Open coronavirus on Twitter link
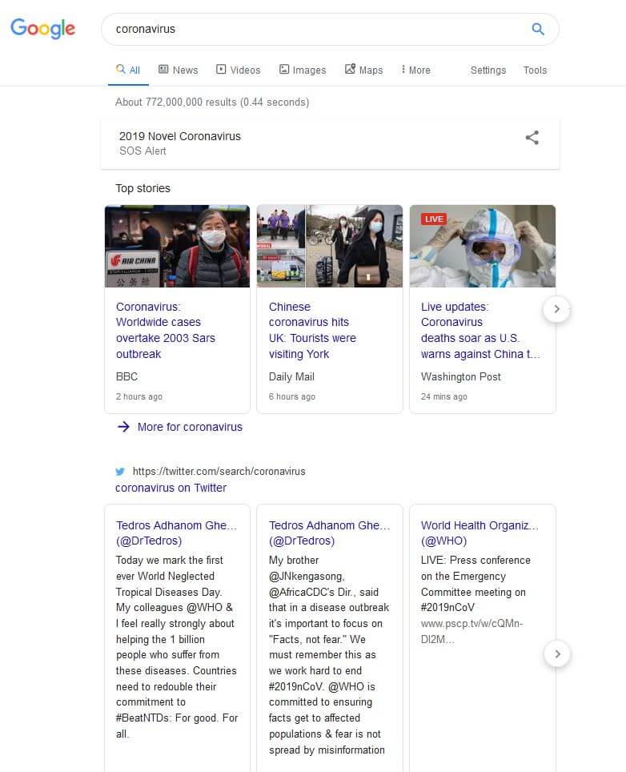The width and height of the screenshot is (626, 772). (x=171, y=488)
